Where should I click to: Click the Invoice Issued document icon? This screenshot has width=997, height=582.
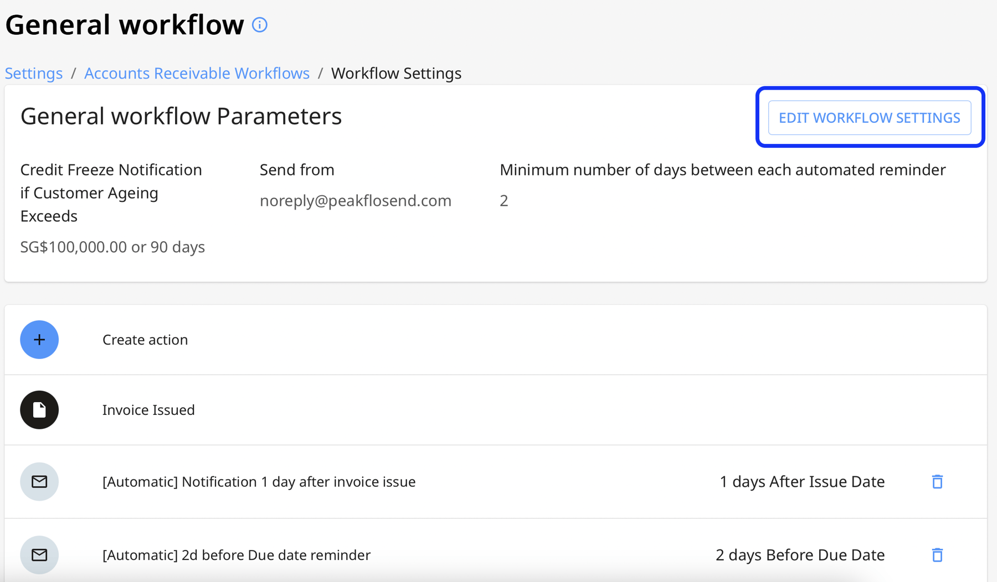click(x=39, y=410)
